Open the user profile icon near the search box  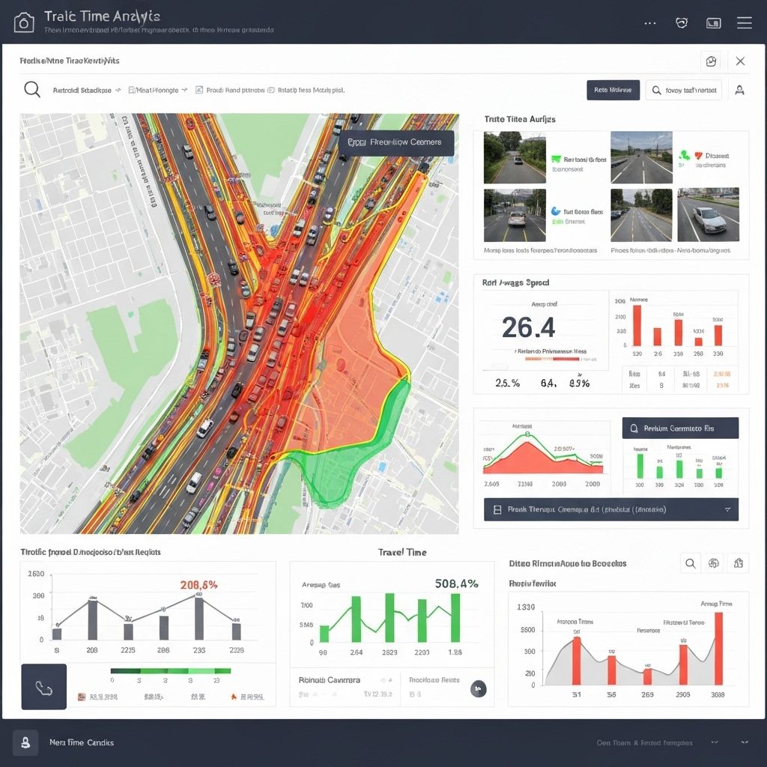click(739, 90)
